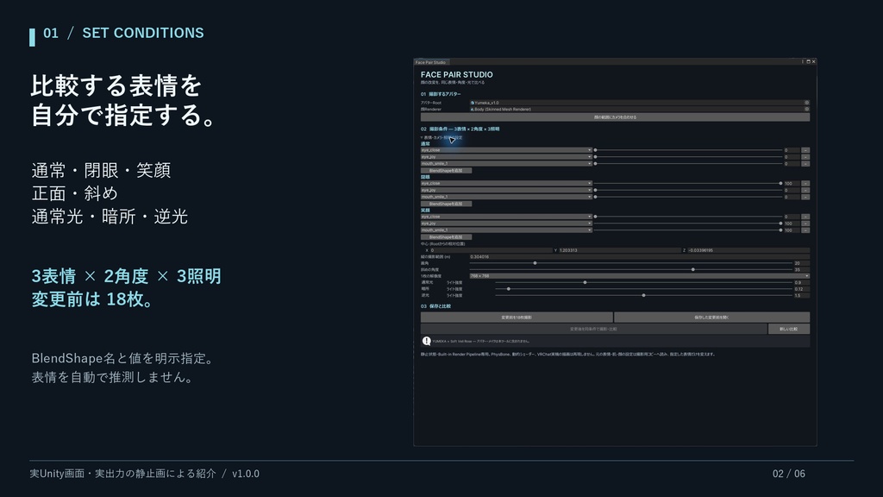Remove eye_close row in 通常 section
The width and height of the screenshot is (883, 497).
pyautogui.click(x=805, y=150)
